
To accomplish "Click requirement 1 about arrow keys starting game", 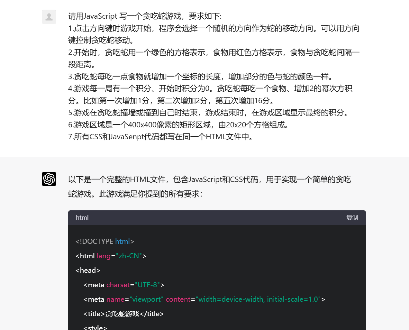I will [x=214, y=34].
